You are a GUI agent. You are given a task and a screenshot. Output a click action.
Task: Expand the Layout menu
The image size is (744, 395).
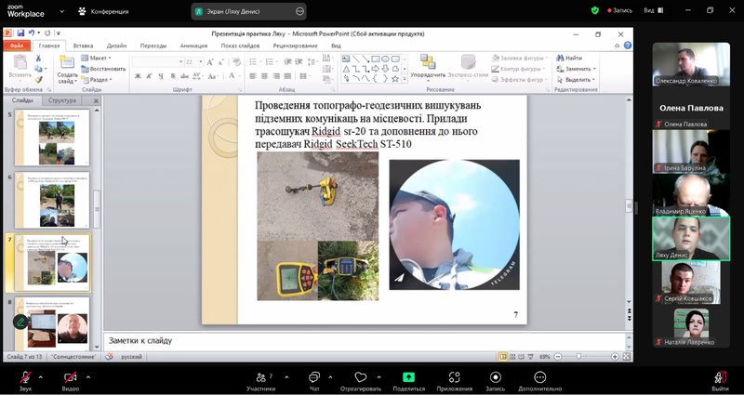[97, 58]
